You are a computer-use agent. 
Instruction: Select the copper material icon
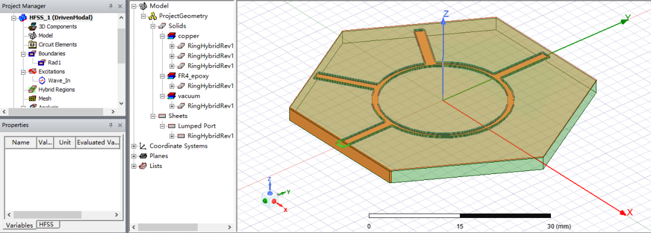(171, 36)
